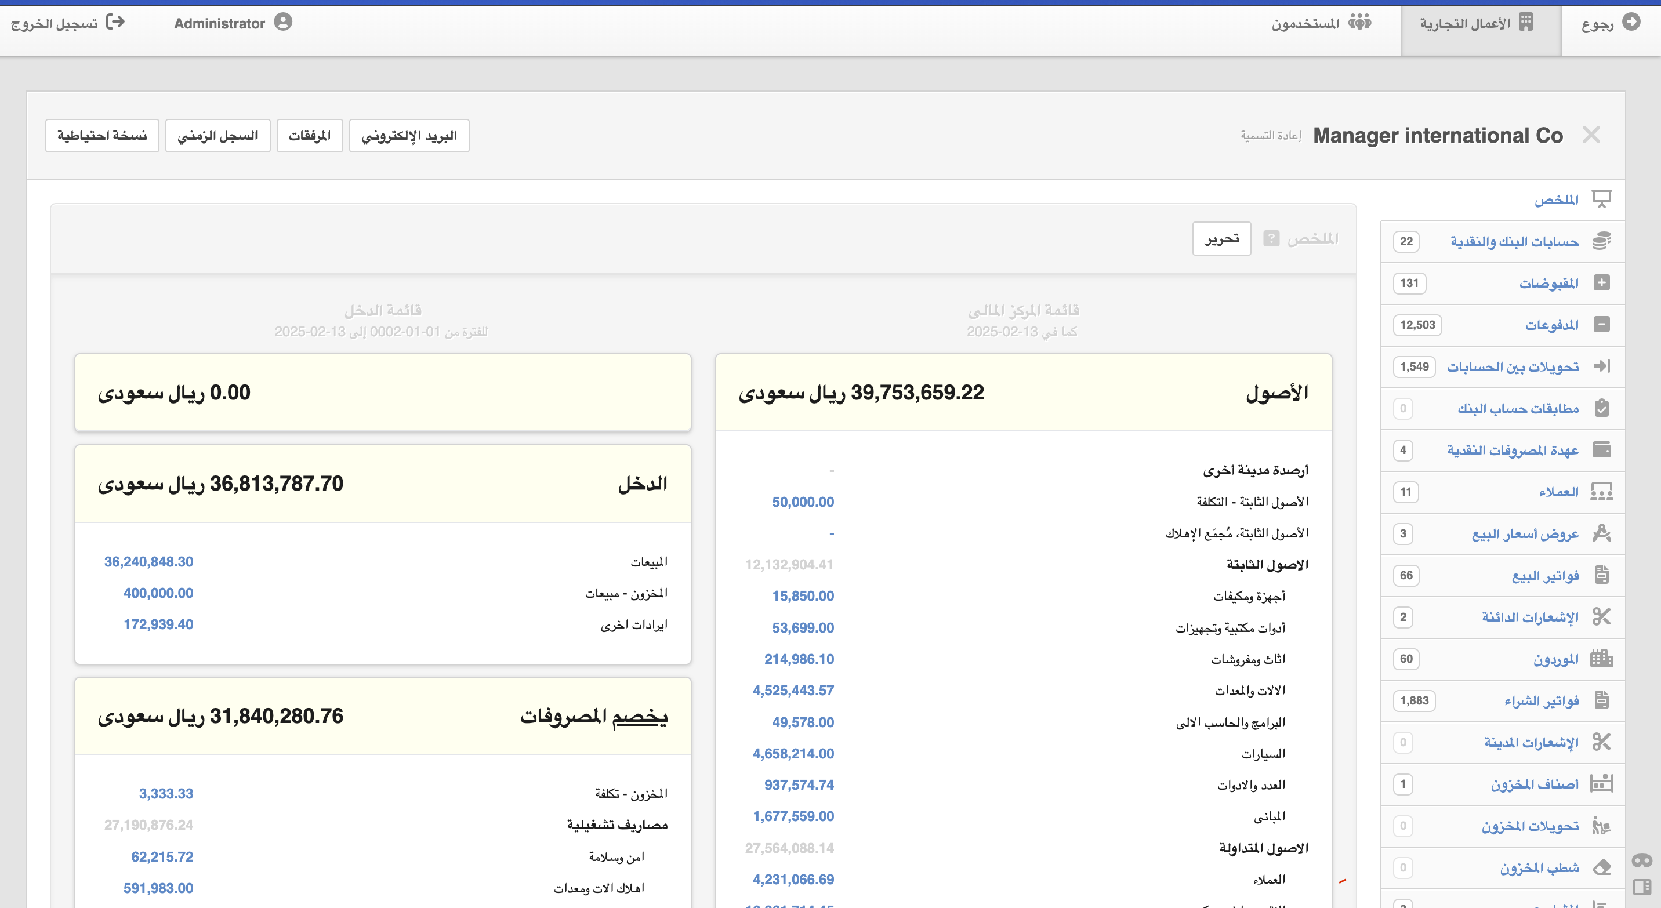Image resolution: width=1661 pixels, height=908 pixels.
Task: Click the Back (رجوع) menu item
Action: (x=1610, y=24)
